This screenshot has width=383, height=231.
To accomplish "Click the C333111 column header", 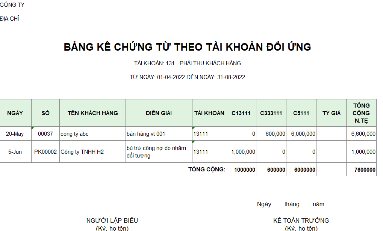I will [271, 113].
